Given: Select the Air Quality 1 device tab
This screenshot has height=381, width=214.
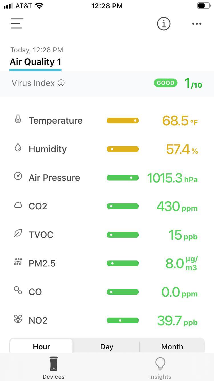Looking at the screenshot, I should click(x=35, y=62).
